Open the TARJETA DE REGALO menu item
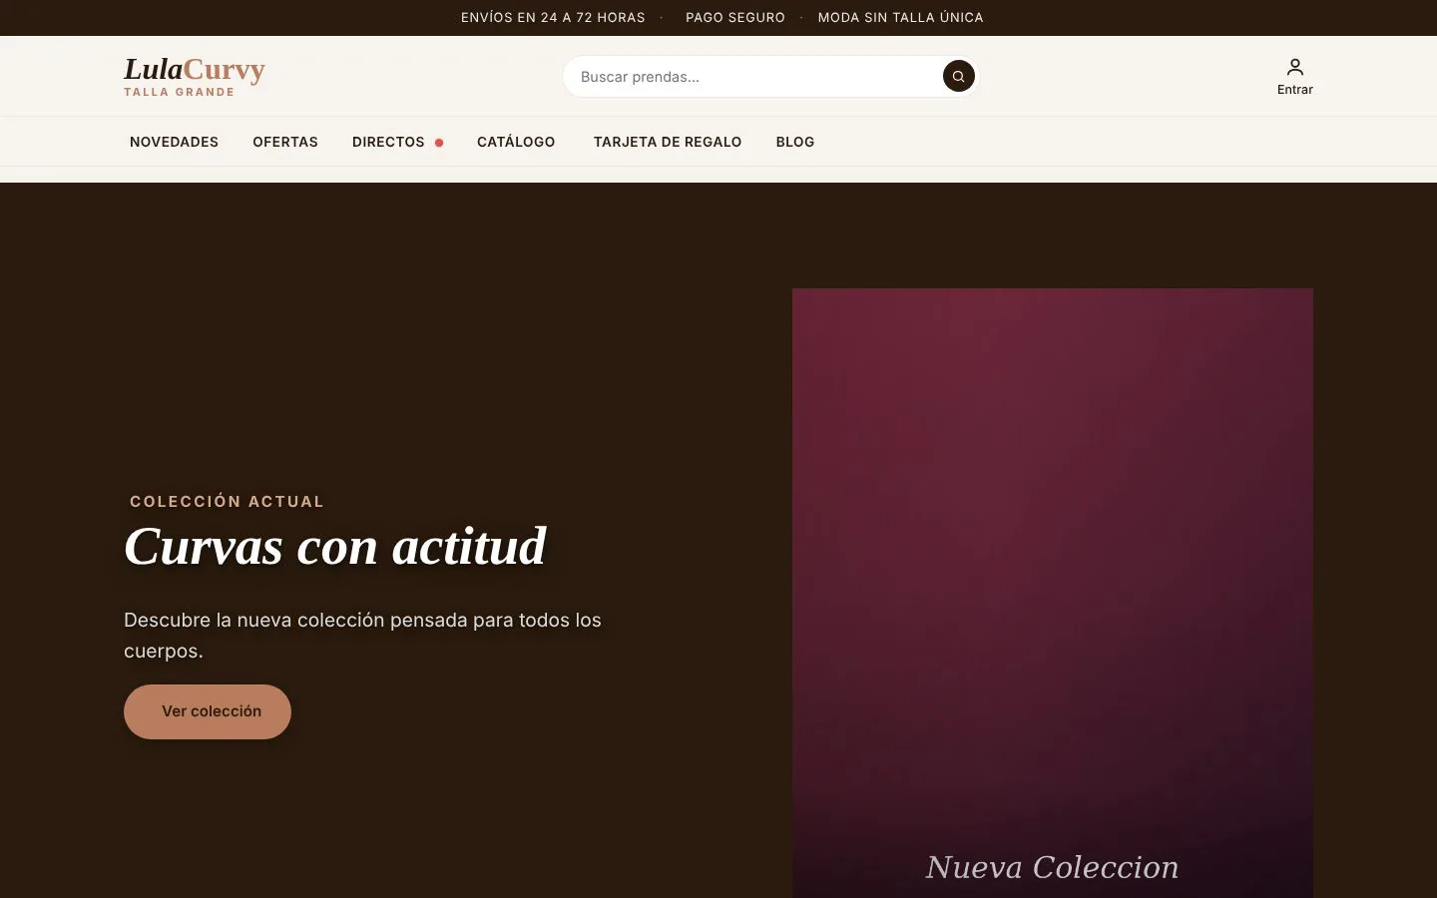The height and width of the screenshot is (898, 1437). click(668, 142)
